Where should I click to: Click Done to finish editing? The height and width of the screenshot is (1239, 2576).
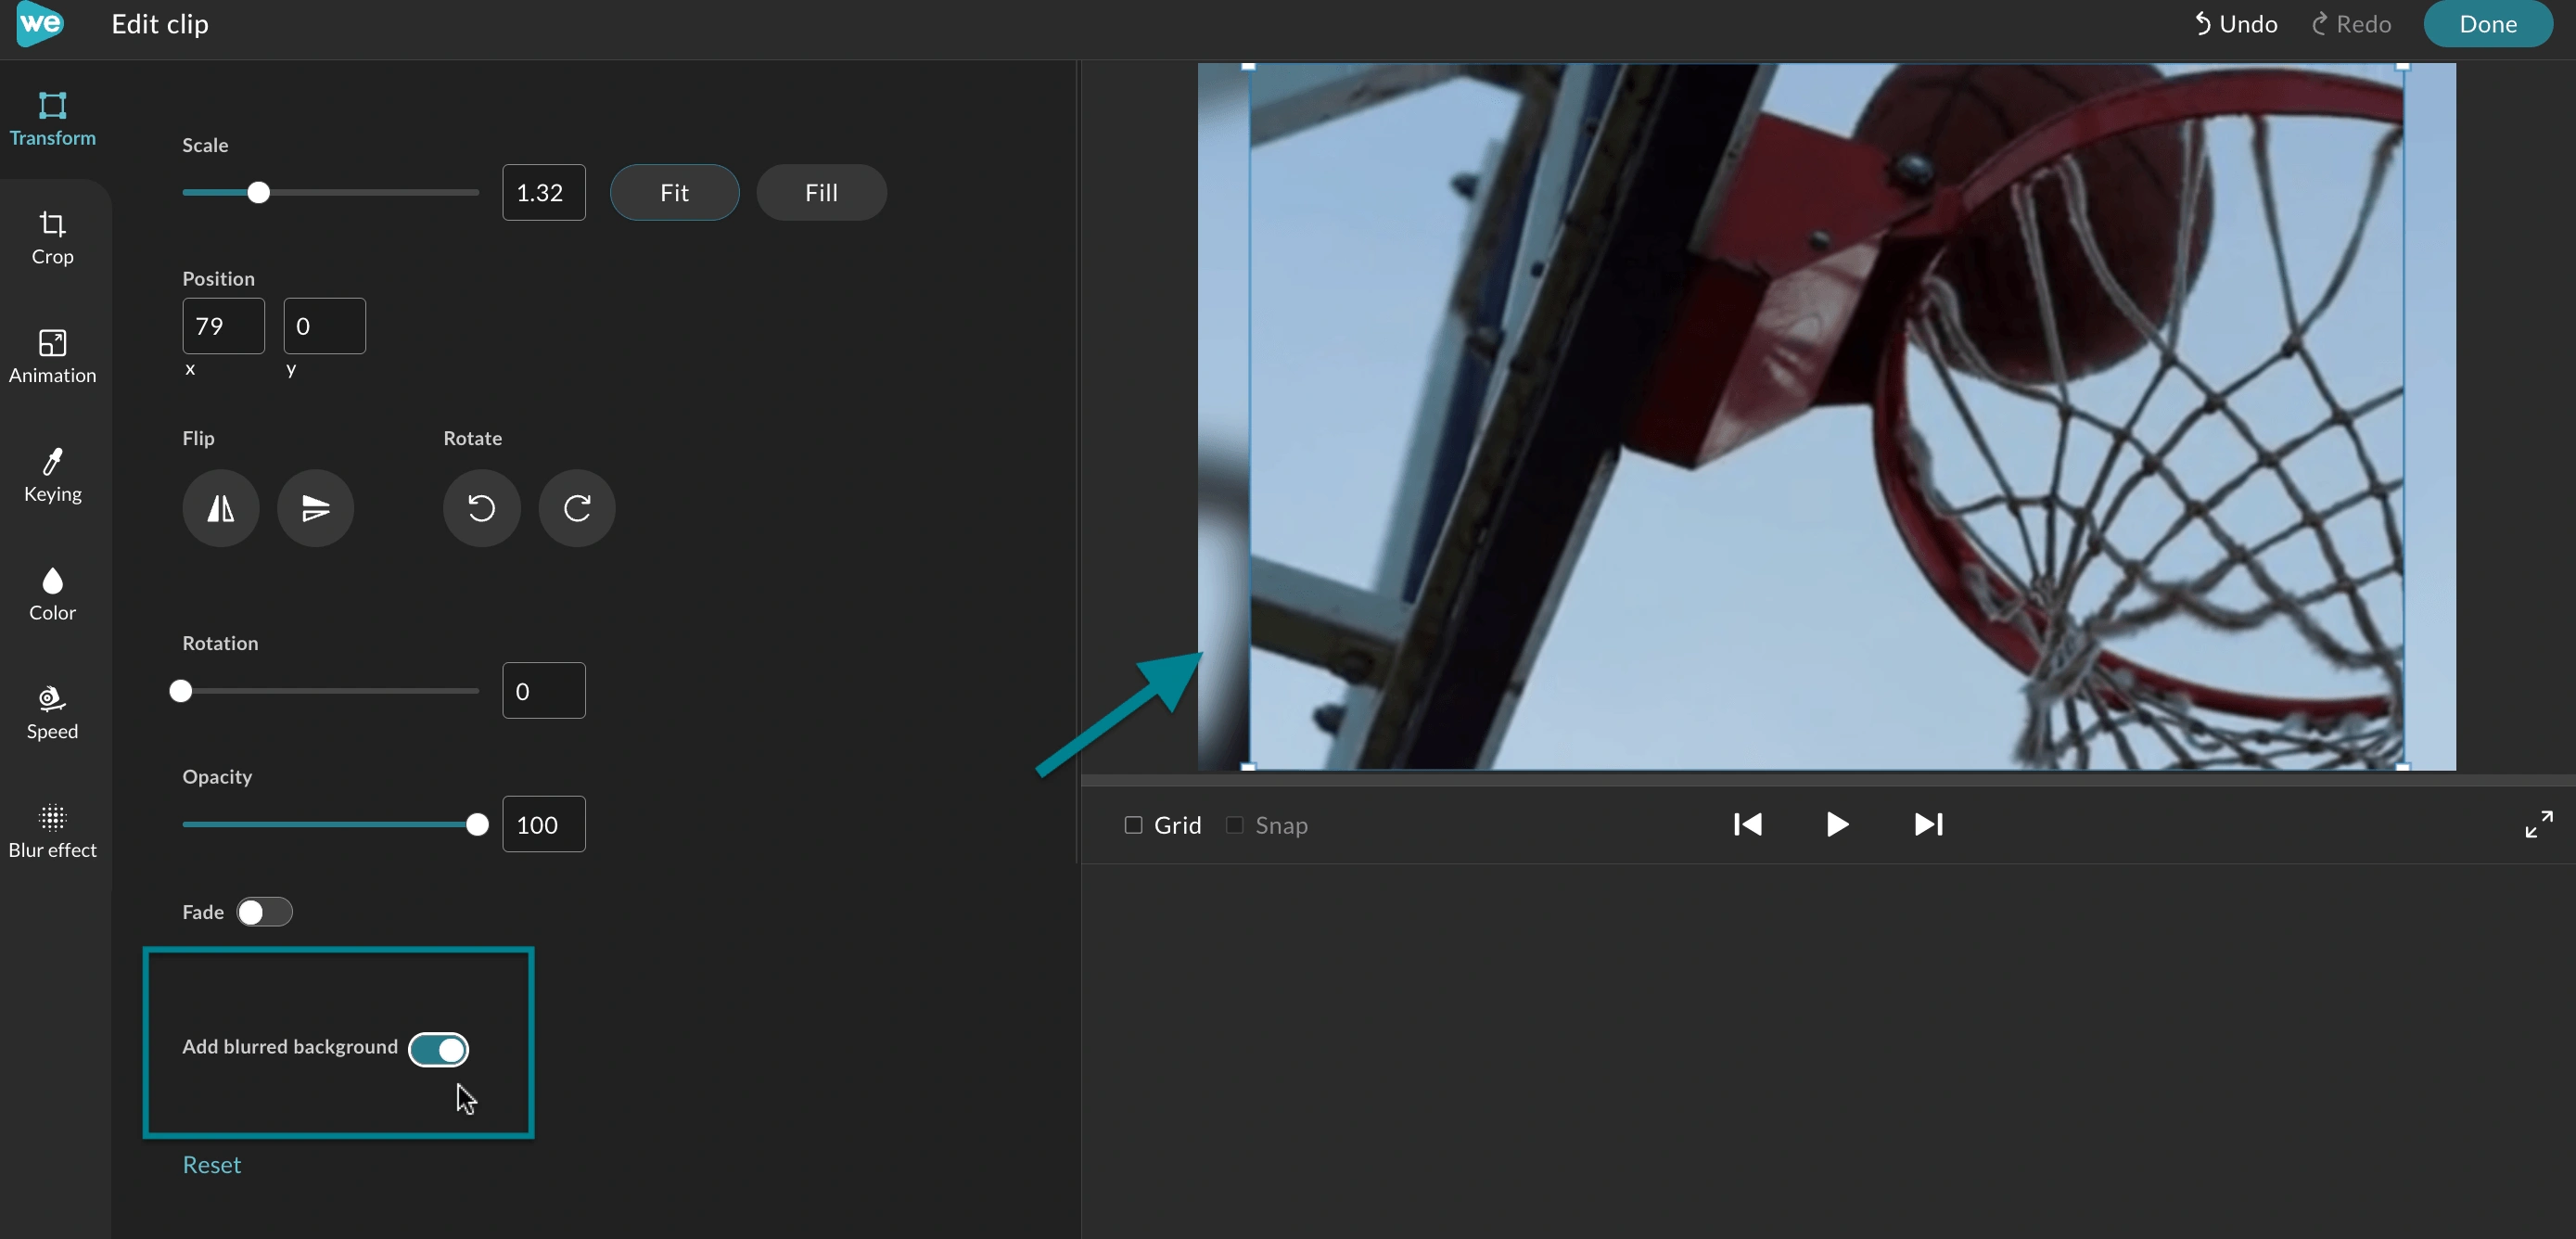point(2488,24)
